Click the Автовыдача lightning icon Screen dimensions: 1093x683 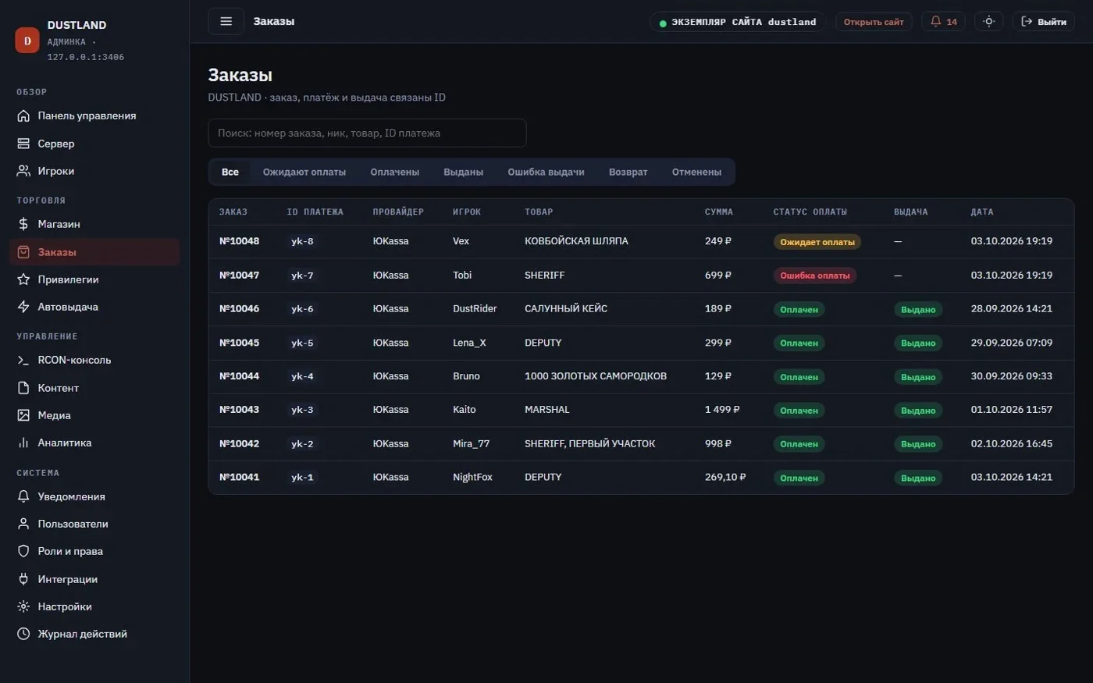(x=23, y=307)
